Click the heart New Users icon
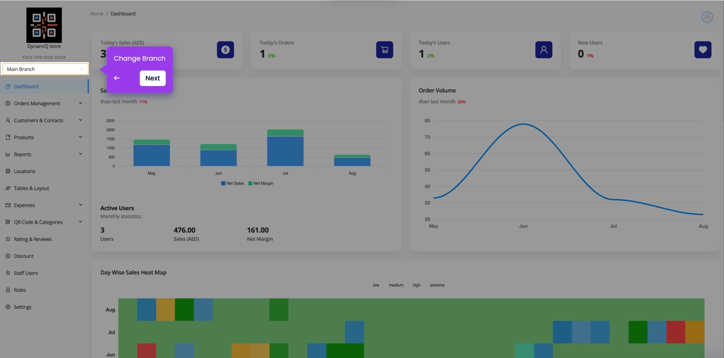 [x=703, y=50]
